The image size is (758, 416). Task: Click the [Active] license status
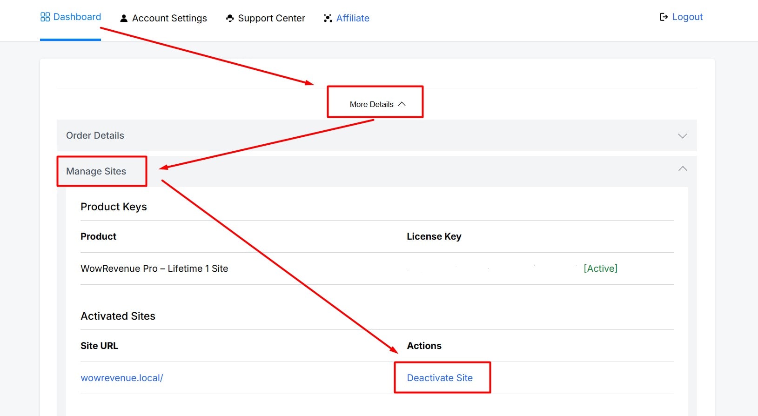(x=601, y=268)
